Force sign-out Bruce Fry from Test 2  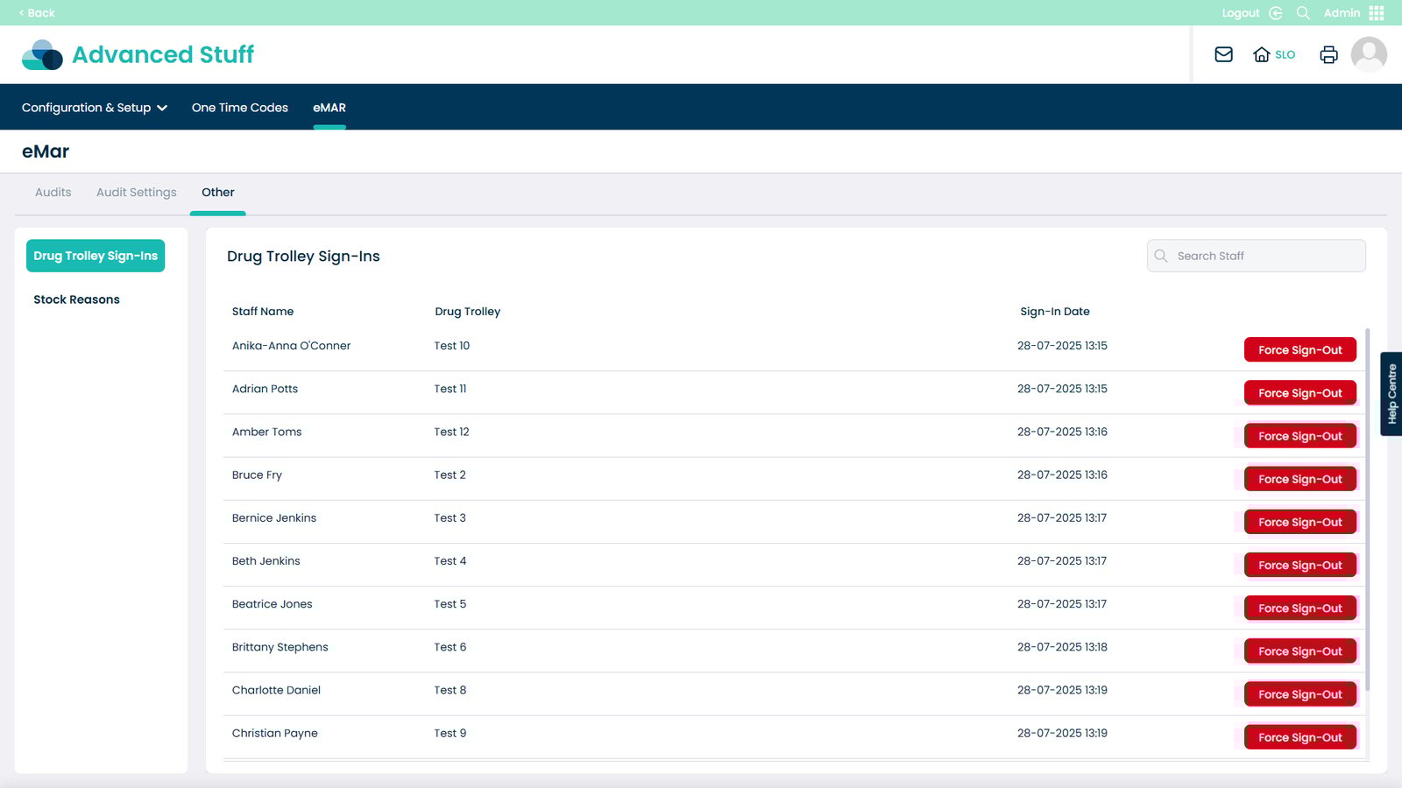click(1299, 479)
